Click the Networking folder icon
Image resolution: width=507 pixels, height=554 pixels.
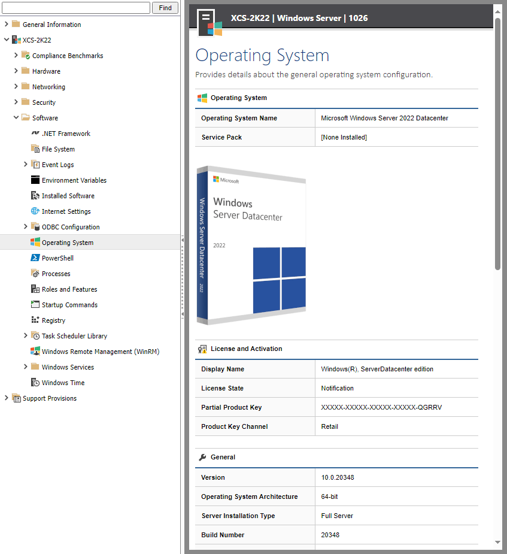click(x=25, y=86)
